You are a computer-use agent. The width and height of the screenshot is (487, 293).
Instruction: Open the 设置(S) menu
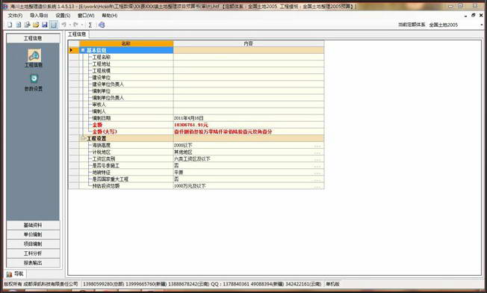click(x=63, y=16)
